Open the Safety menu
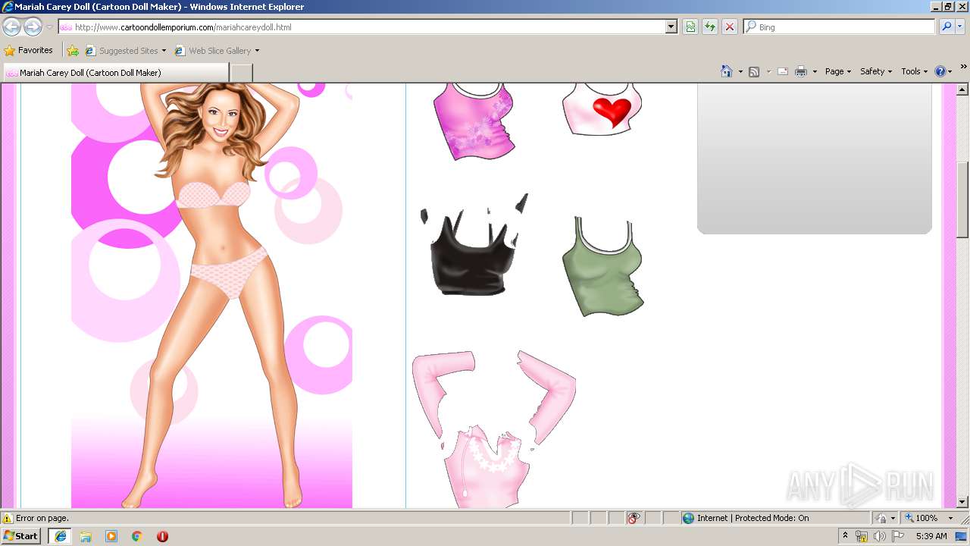The width and height of the screenshot is (970, 546). coord(876,71)
